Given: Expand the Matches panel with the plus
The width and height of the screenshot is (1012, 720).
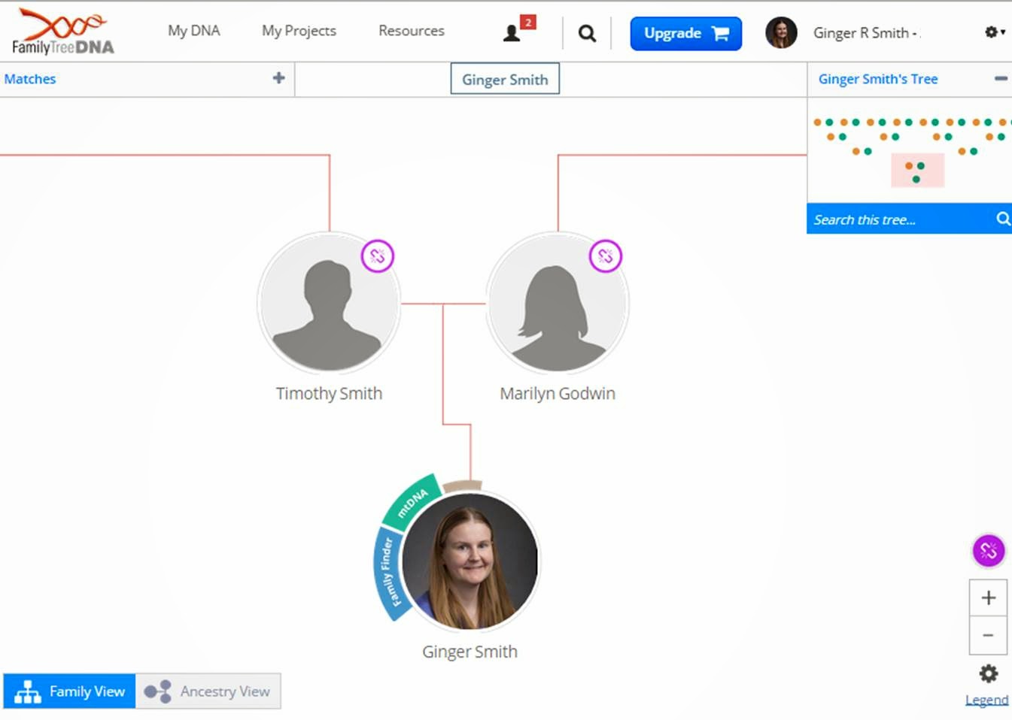Looking at the screenshot, I should [x=278, y=78].
